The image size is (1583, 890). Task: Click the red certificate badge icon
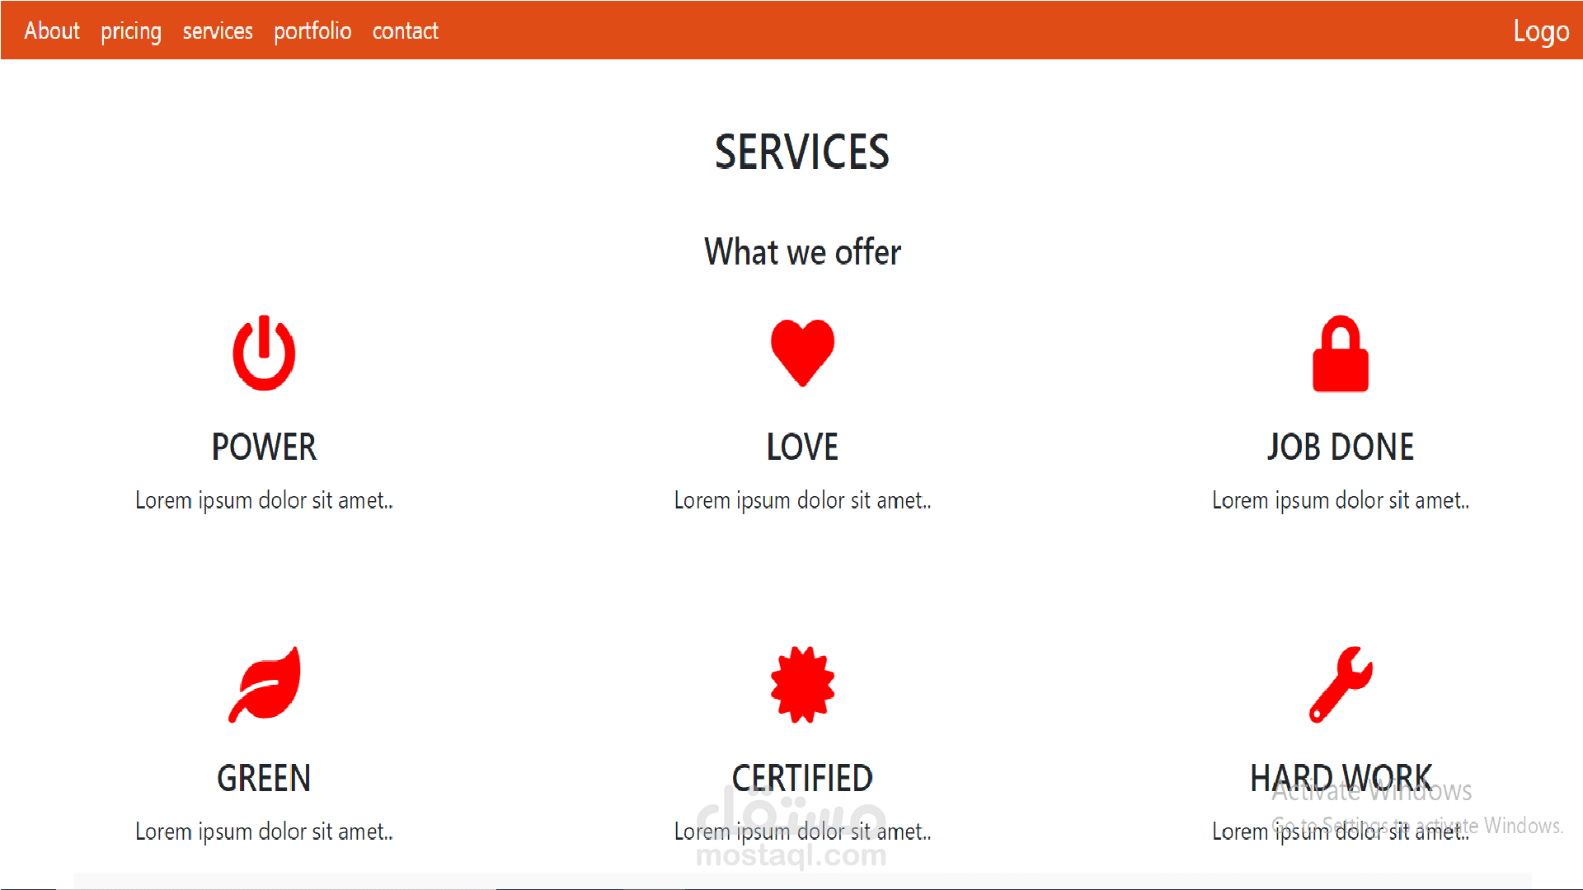click(x=802, y=685)
